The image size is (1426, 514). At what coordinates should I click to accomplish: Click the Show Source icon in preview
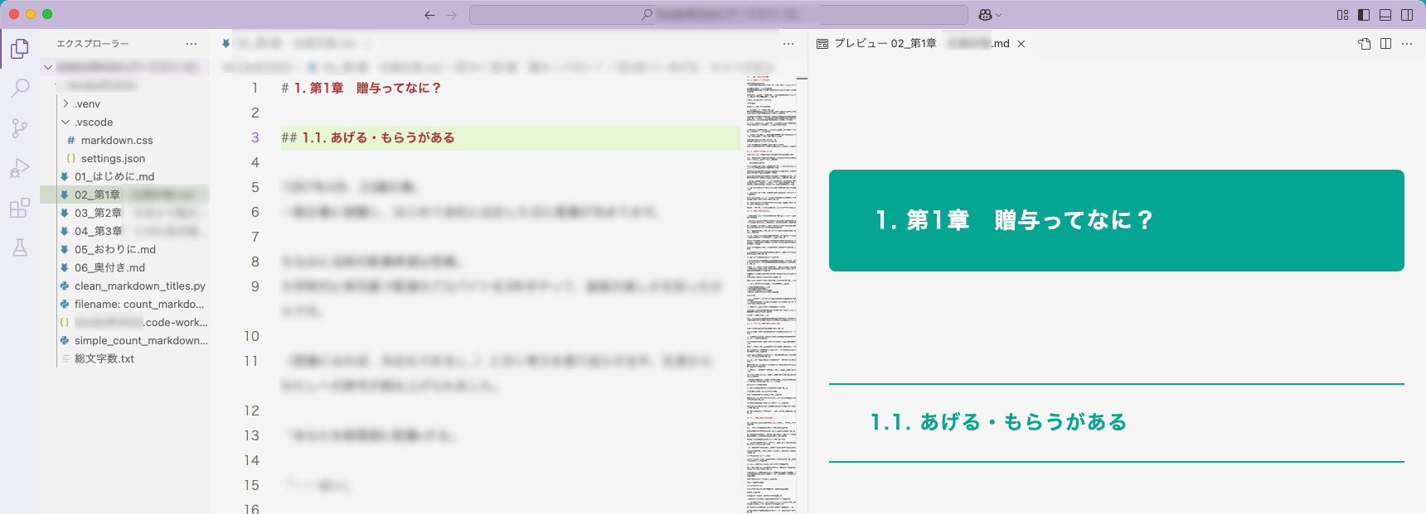tap(1365, 44)
